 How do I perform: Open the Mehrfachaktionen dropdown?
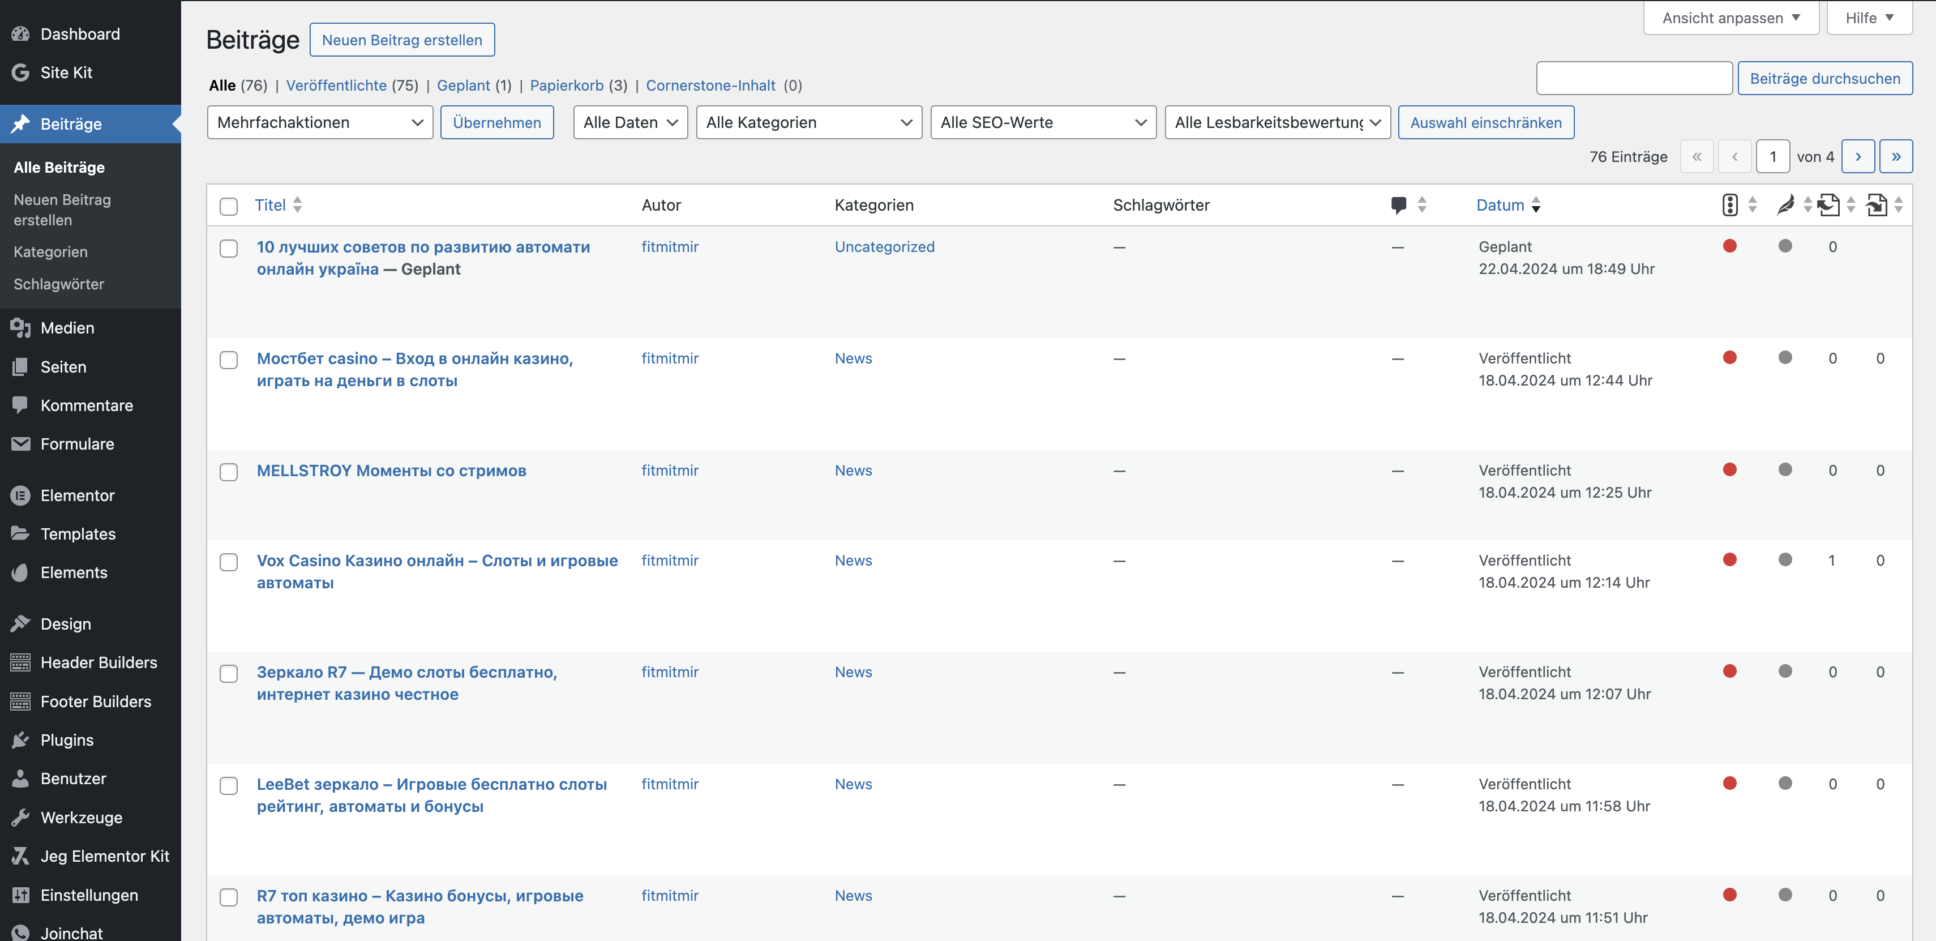(319, 122)
